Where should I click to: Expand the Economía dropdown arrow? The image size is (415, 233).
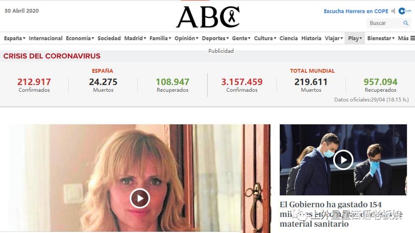[x=93, y=39]
